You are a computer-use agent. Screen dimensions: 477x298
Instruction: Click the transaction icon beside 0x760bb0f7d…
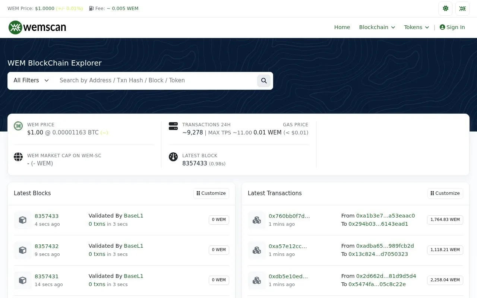coord(257,220)
